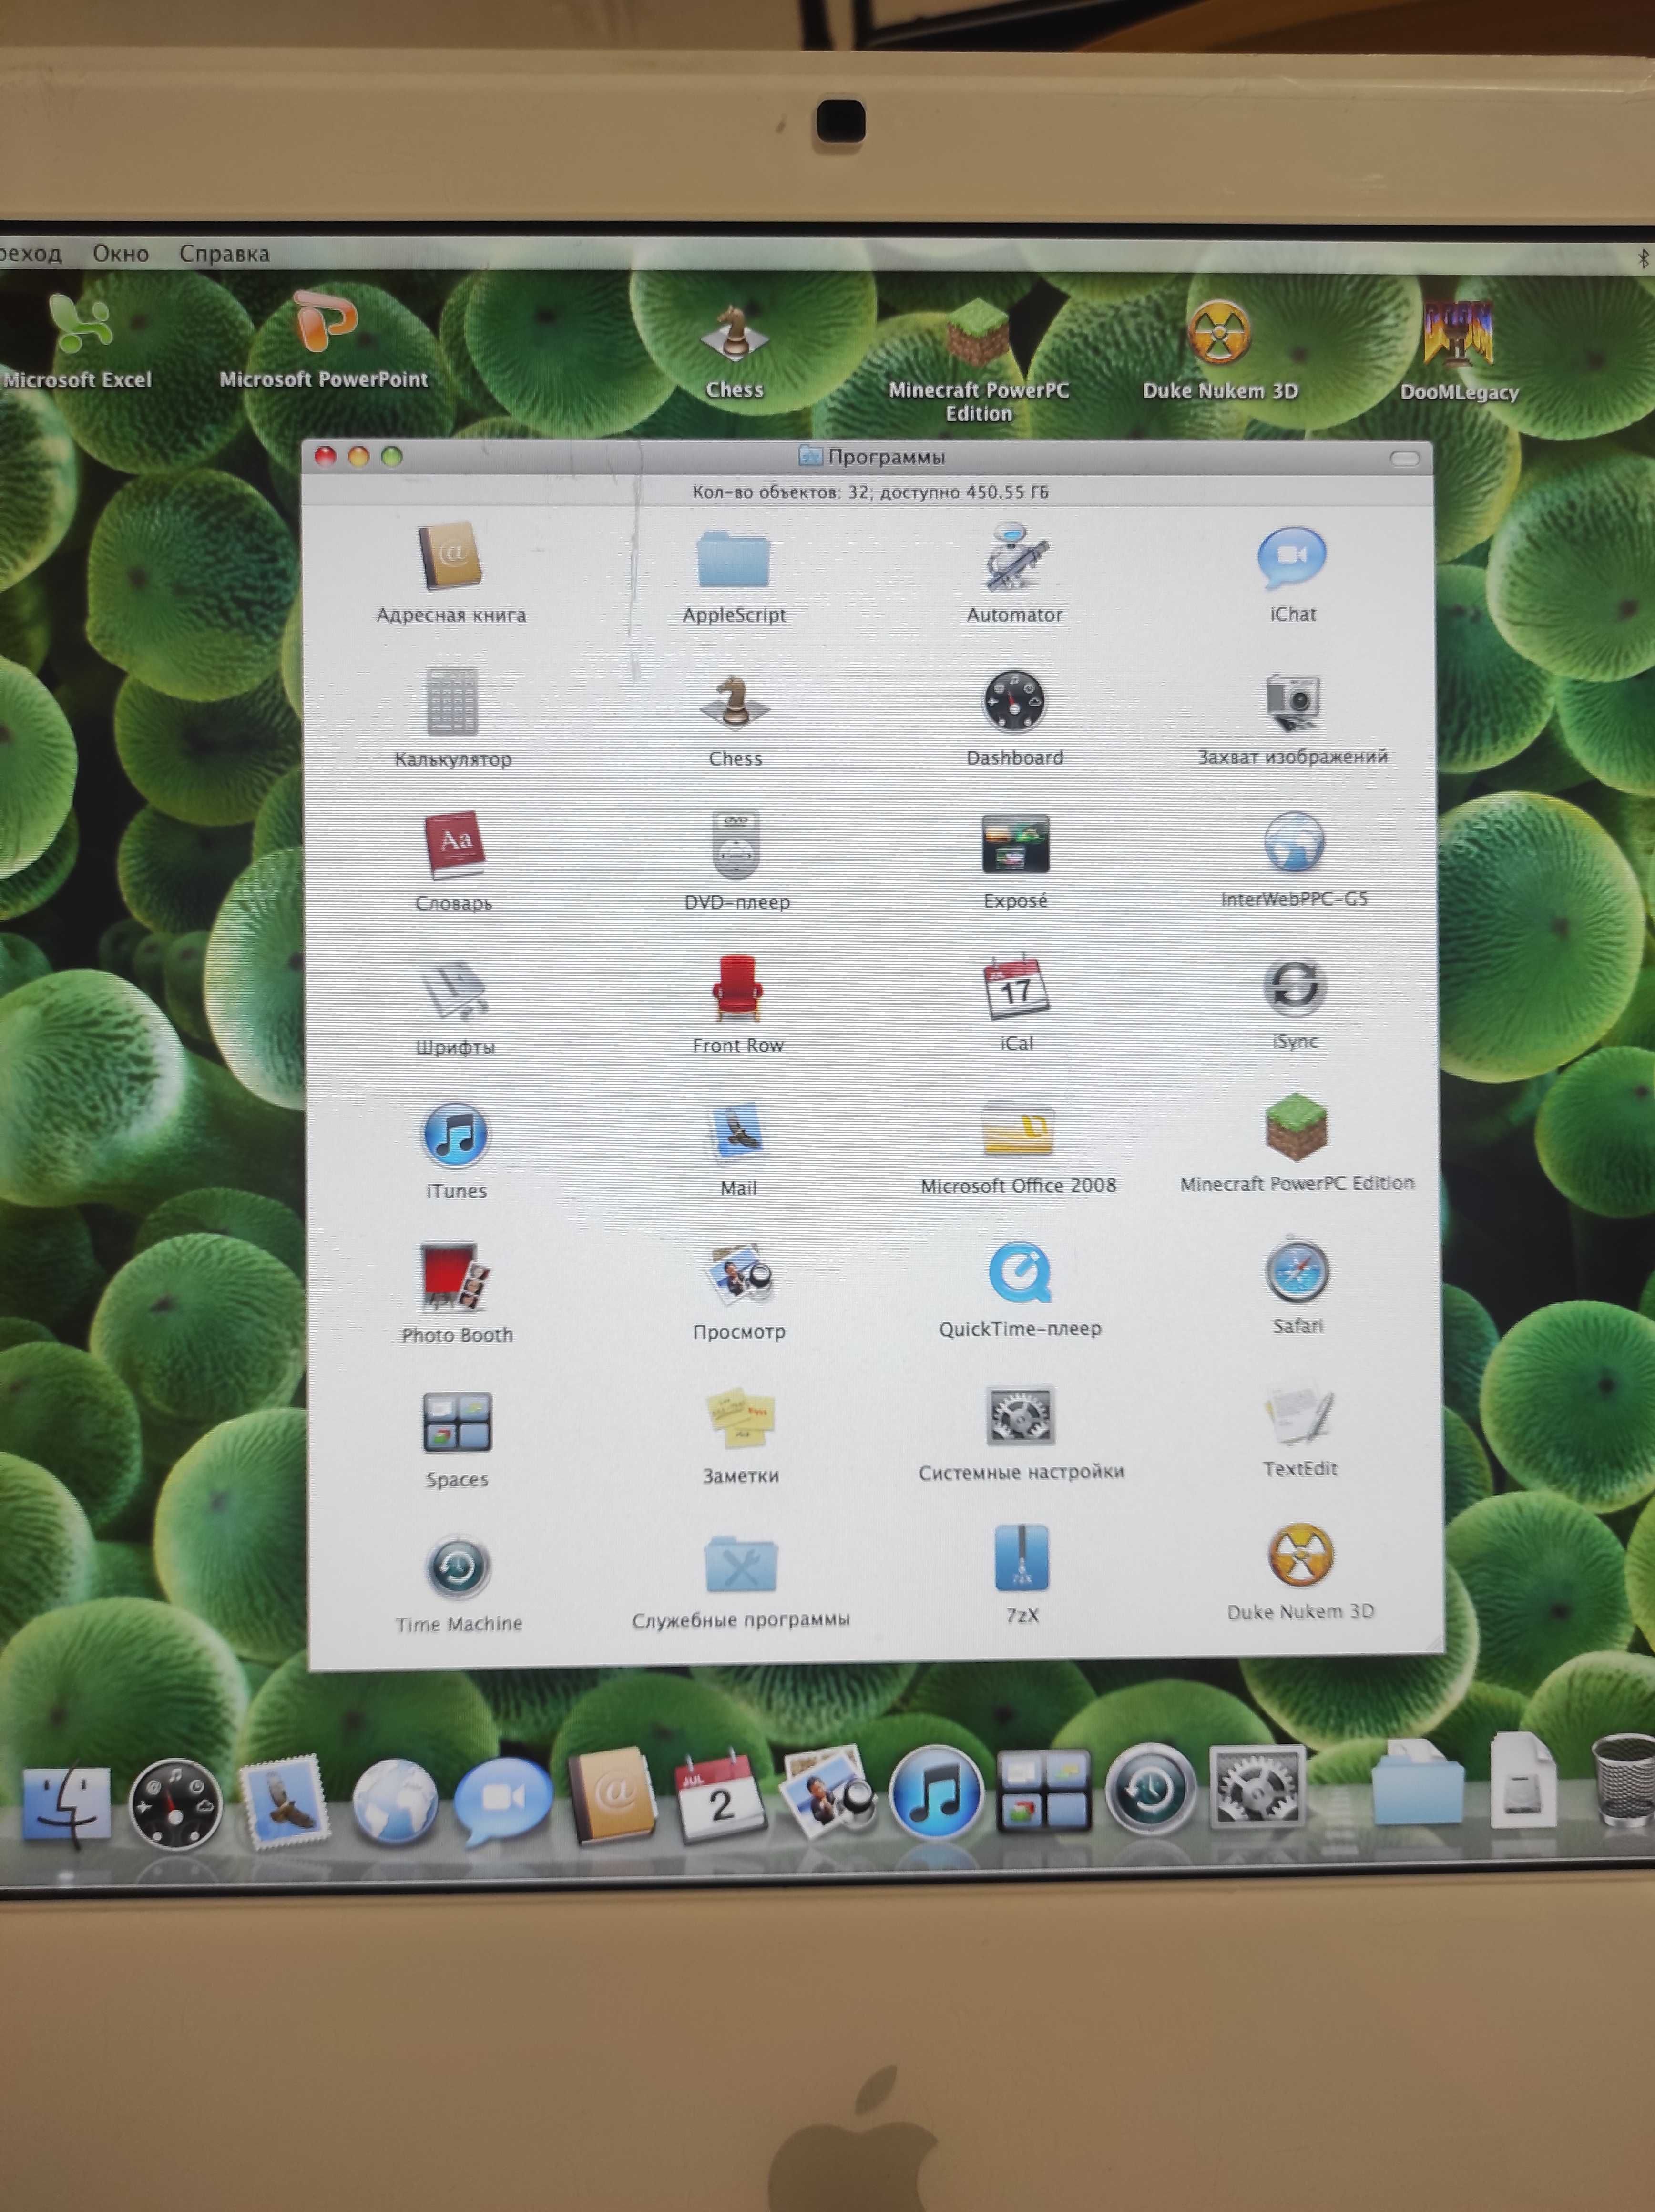
Task: Click the Spaces icon in the Dock
Action: click(x=1044, y=1790)
